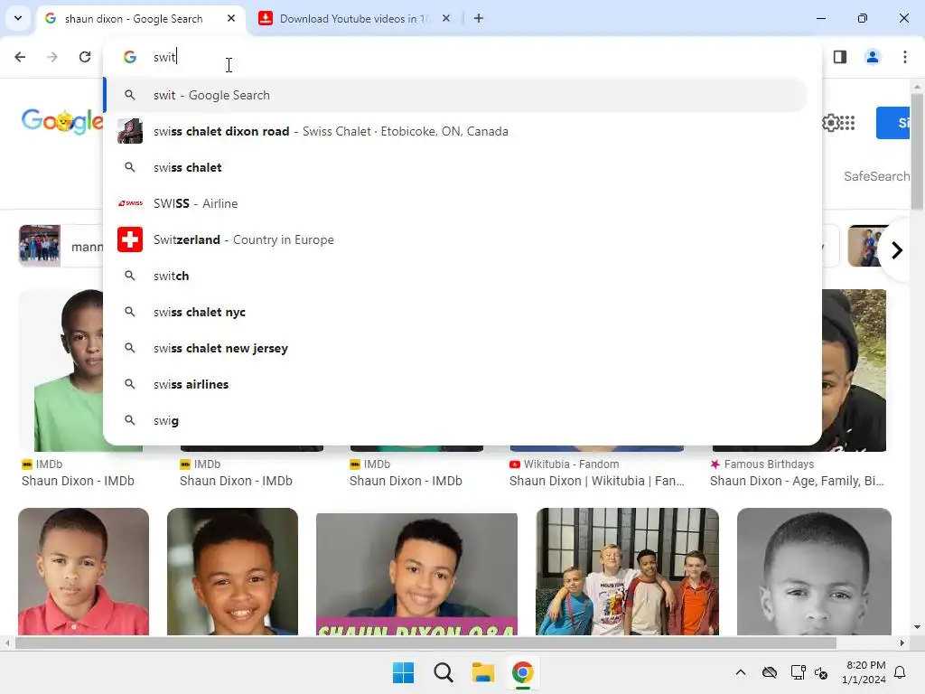
Task: Open first Shaun Dixon - IMDb result link
Action: [78, 481]
